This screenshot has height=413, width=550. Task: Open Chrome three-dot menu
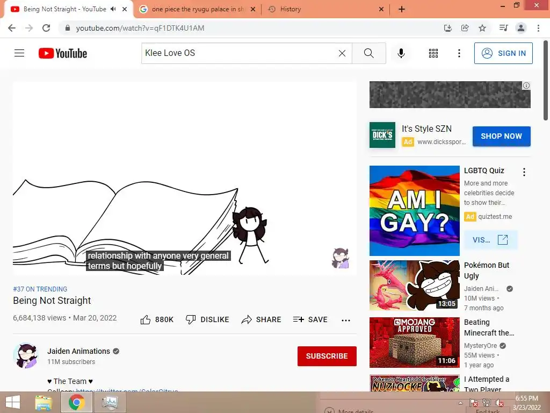[x=538, y=28]
